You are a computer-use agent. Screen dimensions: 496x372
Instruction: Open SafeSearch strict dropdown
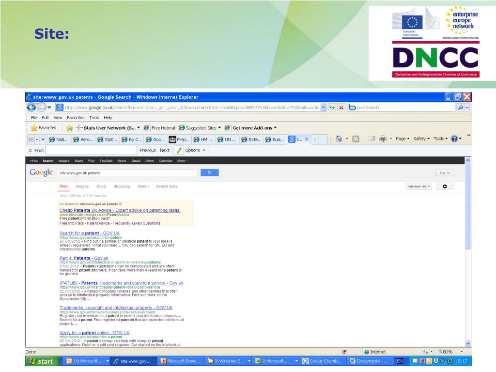pyautogui.click(x=418, y=186)
